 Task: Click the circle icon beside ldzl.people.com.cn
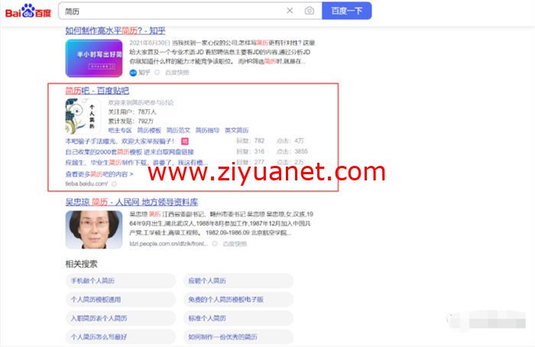pos(215,244)
